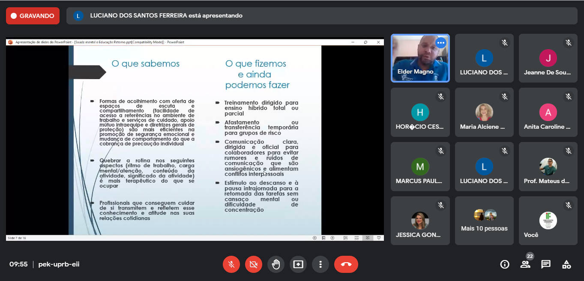Image resolution: width=584 pixels, height=281 pixels.
Task: Open more options three-dot menu
Action: pos(320,264)
